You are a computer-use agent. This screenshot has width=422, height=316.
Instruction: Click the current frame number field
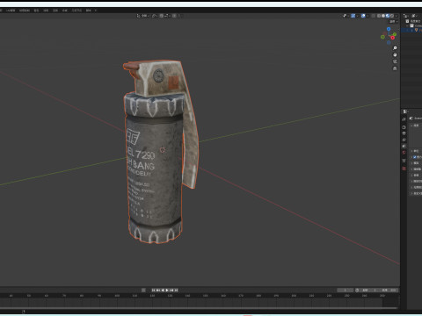point(346,291)
